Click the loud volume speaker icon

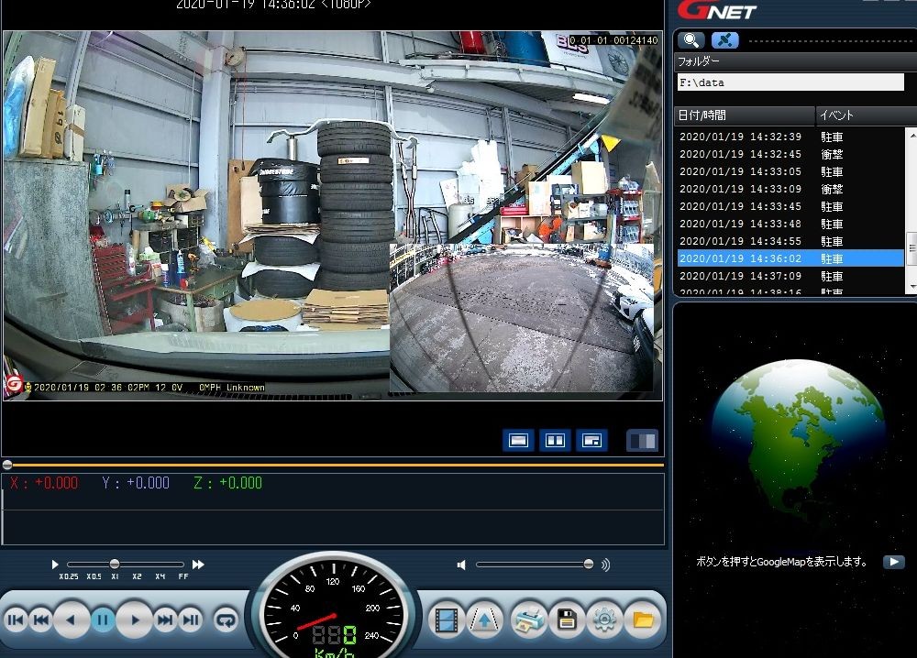pyautogui.click(x=605, y=565)
